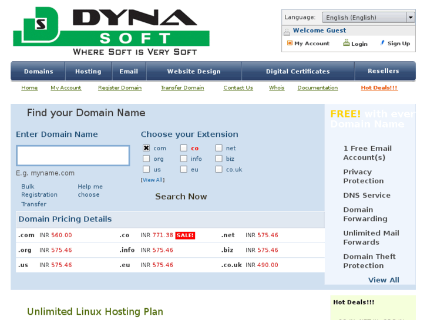Open the red Hot Deals!!! link
This screenshot has height=320, width=427.
379,87
